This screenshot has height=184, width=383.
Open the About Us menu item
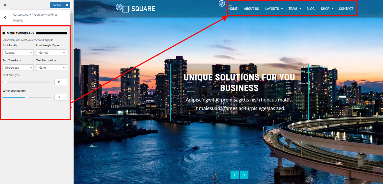coord(252,9)
